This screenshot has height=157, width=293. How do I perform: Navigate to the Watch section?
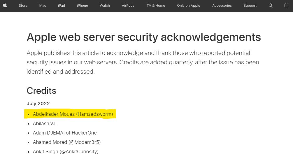point(105,6)
